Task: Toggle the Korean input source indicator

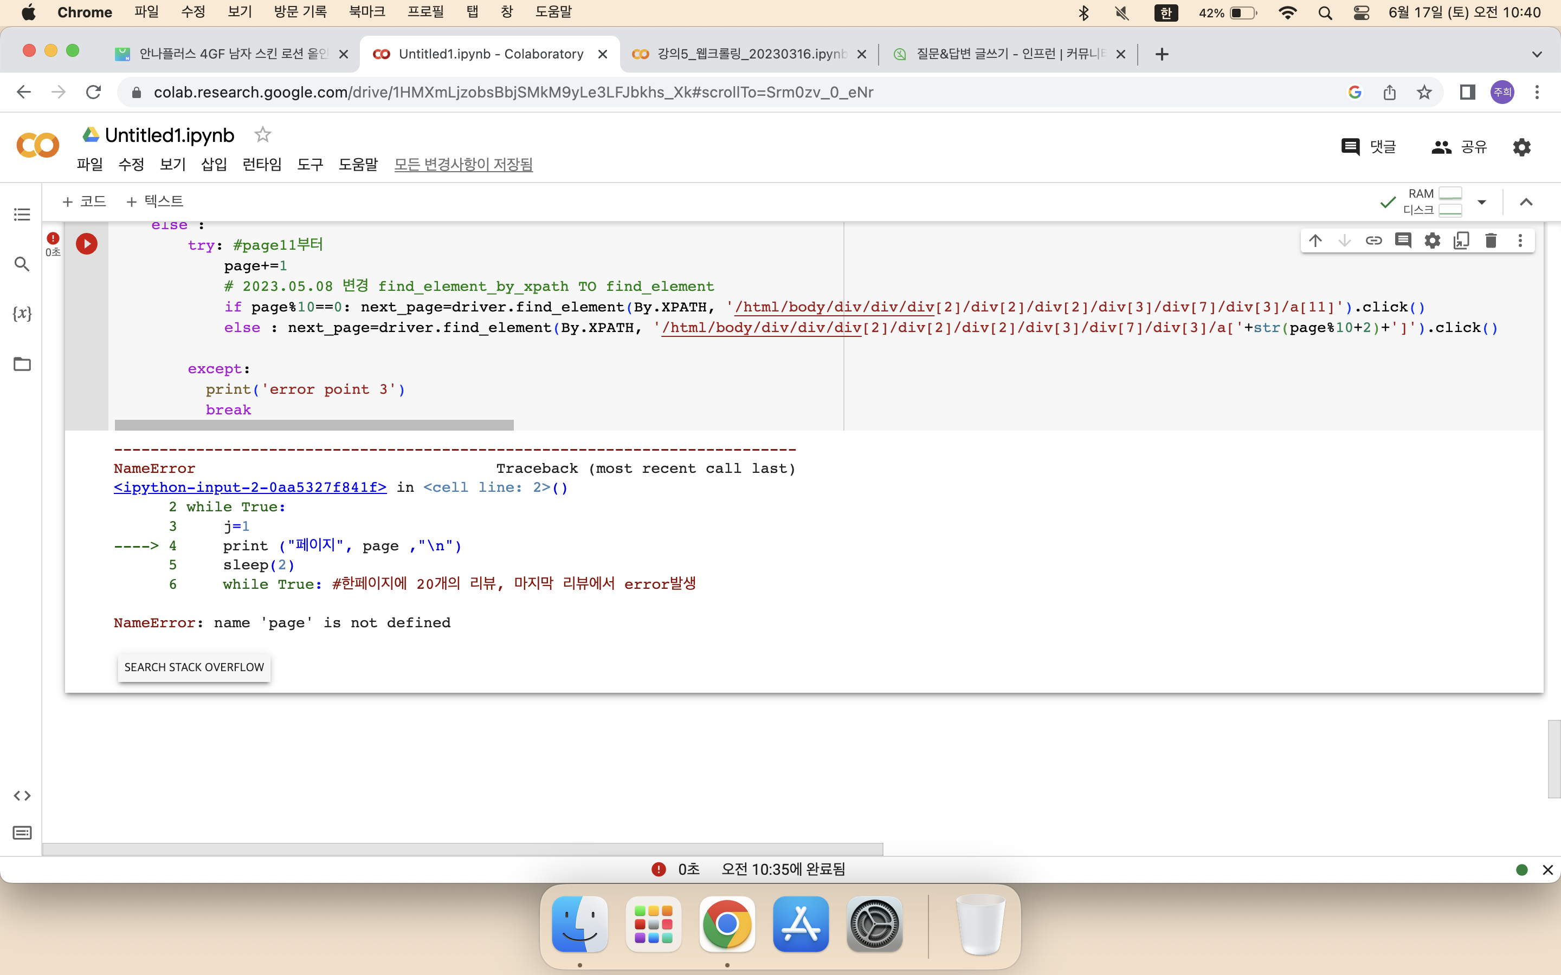Action: (1165, 13)
